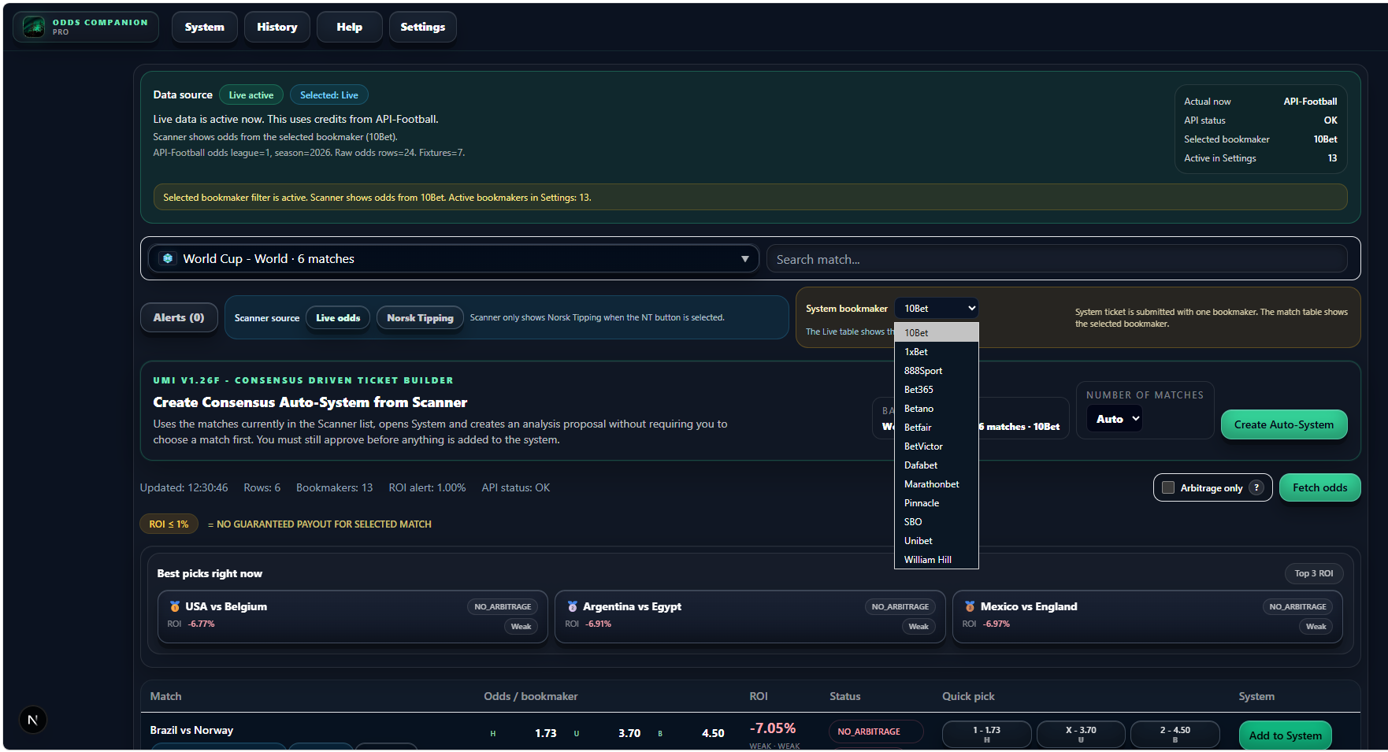1388x752 pixels.
Task: Tick the Arbitrage only checkbox
Action: 1168,487
